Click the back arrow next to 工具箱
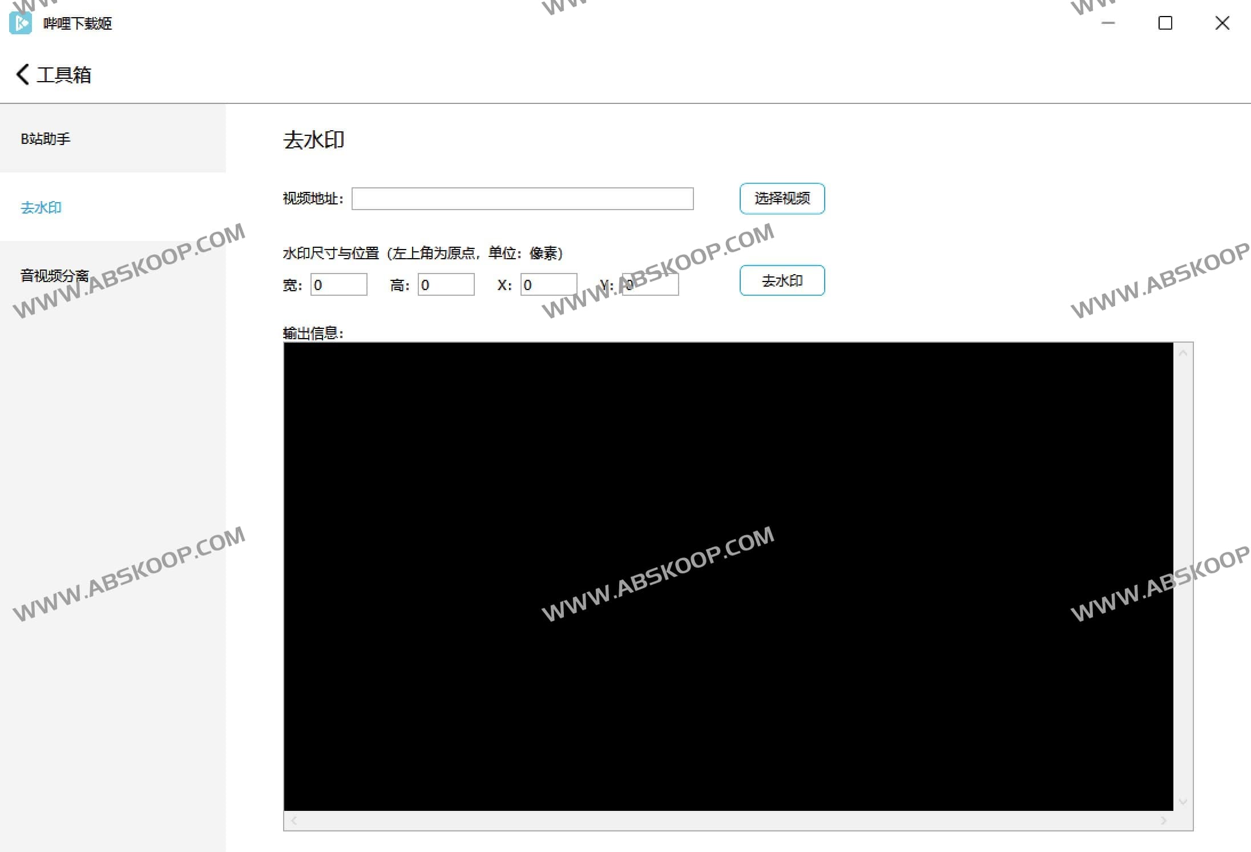The height and width of the screenshot is (852, 1251). [x=22, y=74]
